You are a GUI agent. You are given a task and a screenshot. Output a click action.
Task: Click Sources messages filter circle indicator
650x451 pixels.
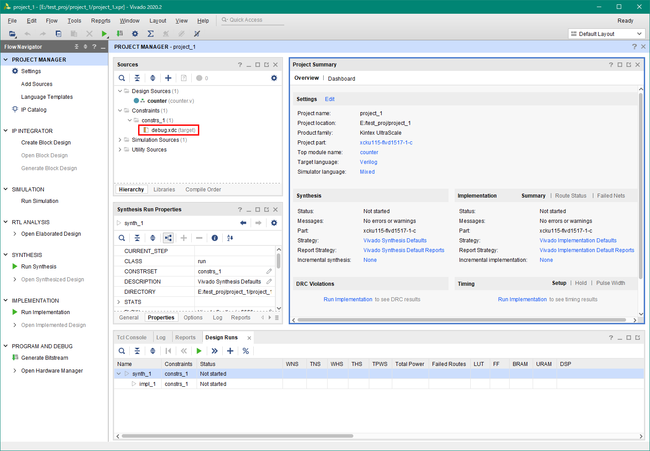[x=199, y=78]
